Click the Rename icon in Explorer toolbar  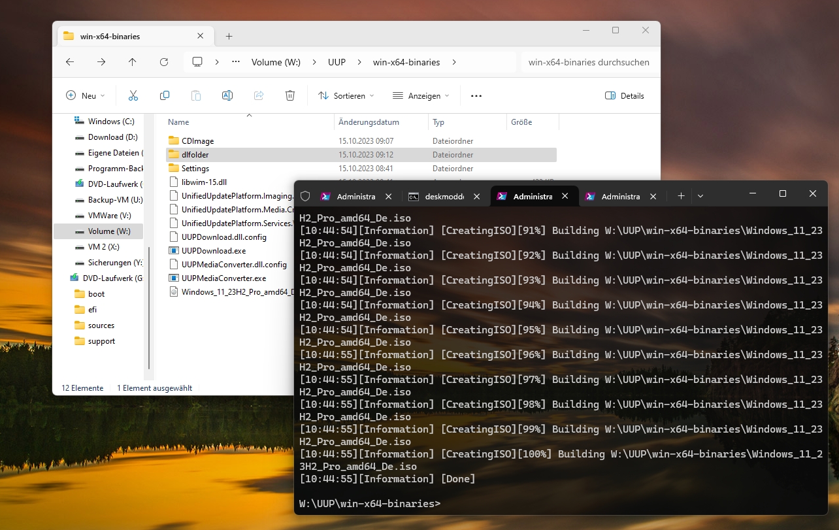[227, 95]
